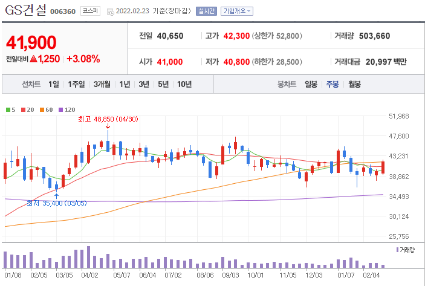Select the 3년 line chart tab

tap(144, 84)
